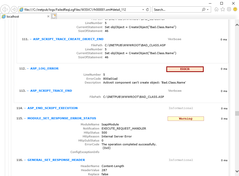Open the Tools gear icon
The height and width of the screenshot is (176, 239).
229,9
